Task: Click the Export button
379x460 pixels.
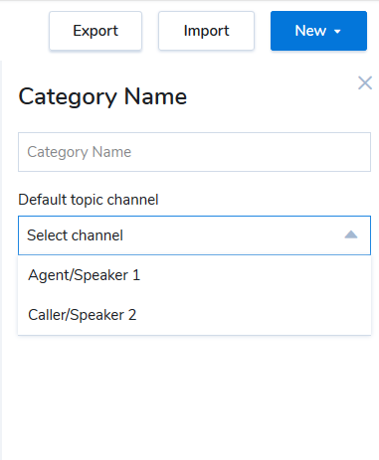Action: click(95, 31)
